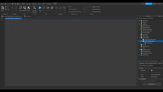Select StarterCharacterScripts in Explorer
This screenshot has height=92, width=163.
tap(150, 39)
